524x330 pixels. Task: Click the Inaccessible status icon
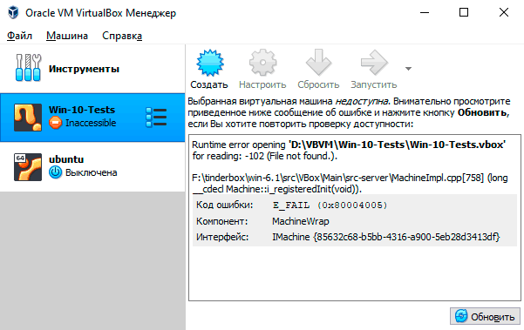(x=55, y=123)
